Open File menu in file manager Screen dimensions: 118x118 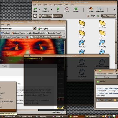(35, 5)
